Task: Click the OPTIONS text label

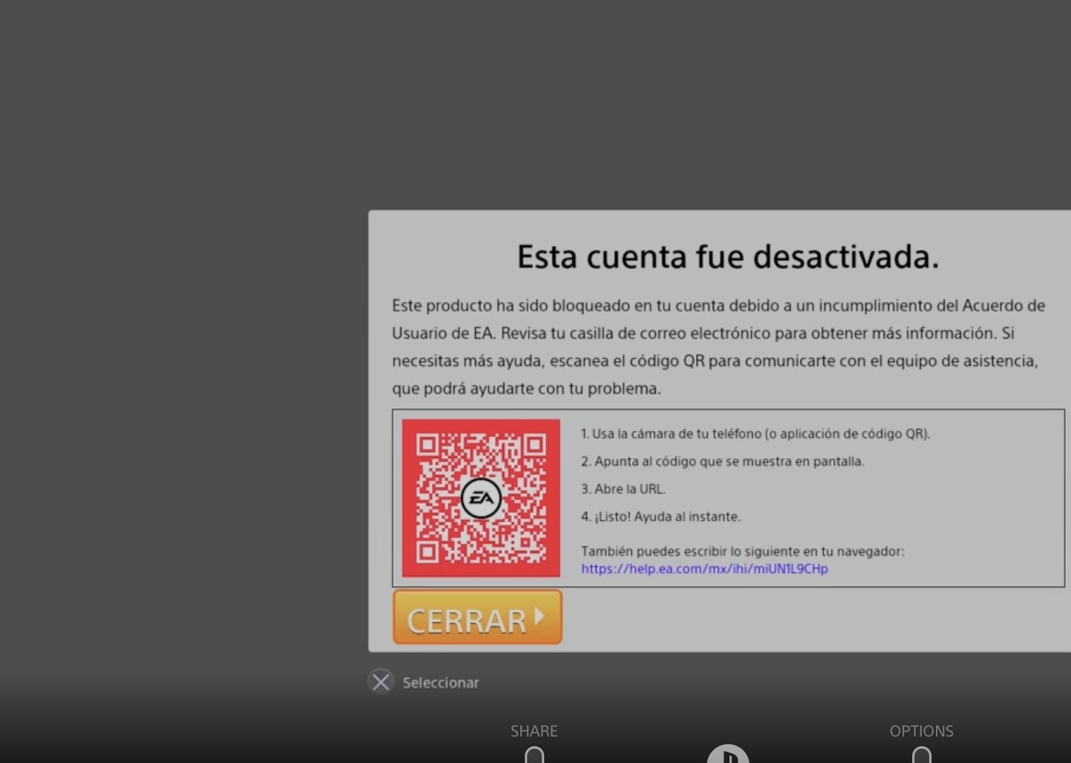Action: pos(921,731)
